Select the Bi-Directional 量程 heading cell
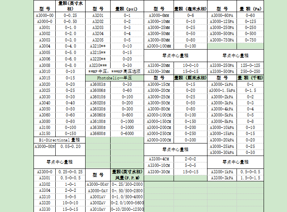 [59, 140]
